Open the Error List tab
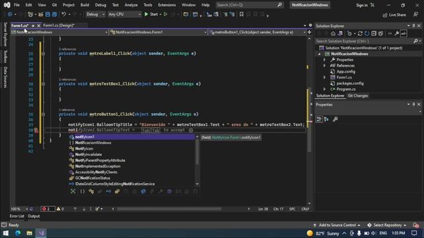This screenshot has width=424, height=238. (x=17, y=216)
